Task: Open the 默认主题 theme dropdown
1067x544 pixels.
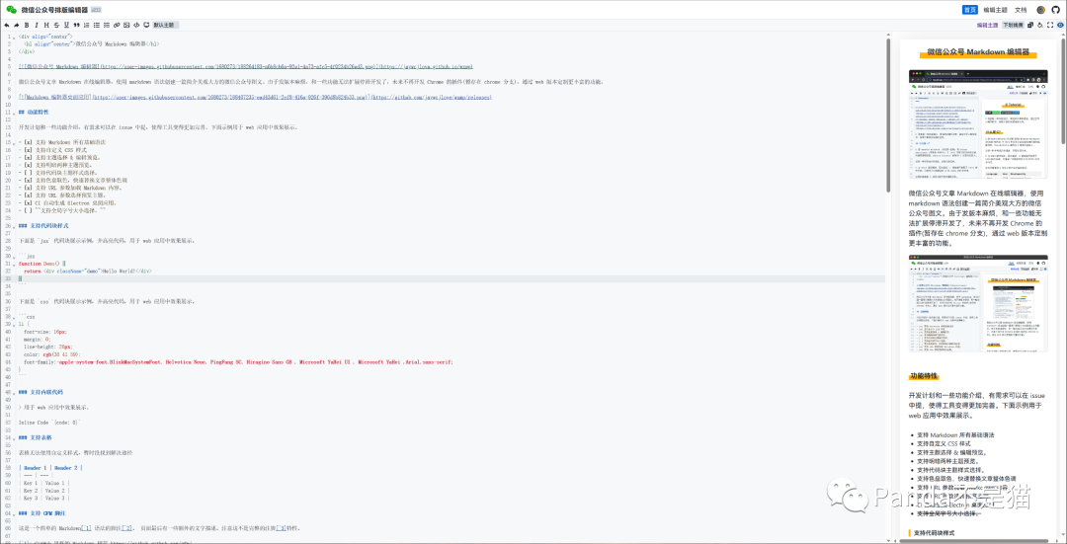Action: click(166, 25)
